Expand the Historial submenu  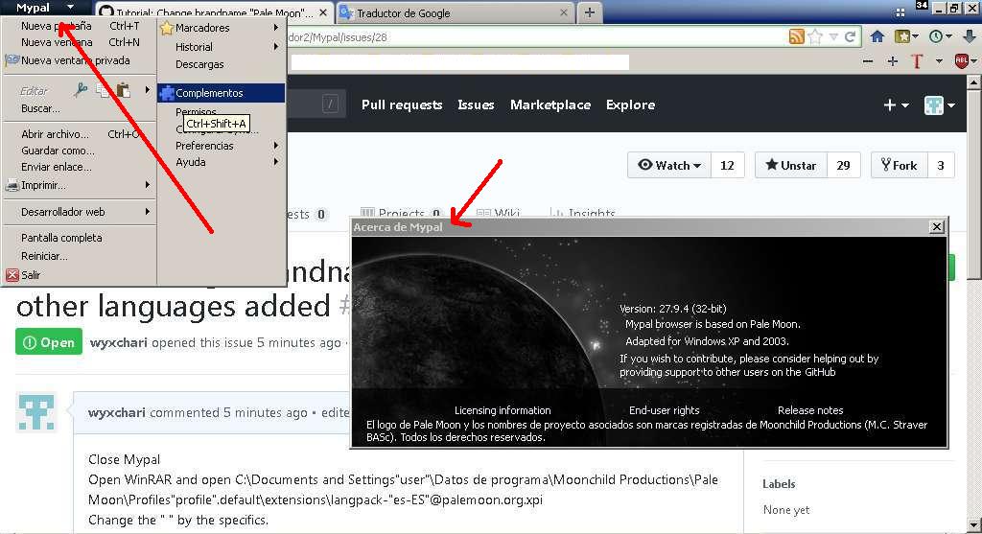click(x=221, y=47)
